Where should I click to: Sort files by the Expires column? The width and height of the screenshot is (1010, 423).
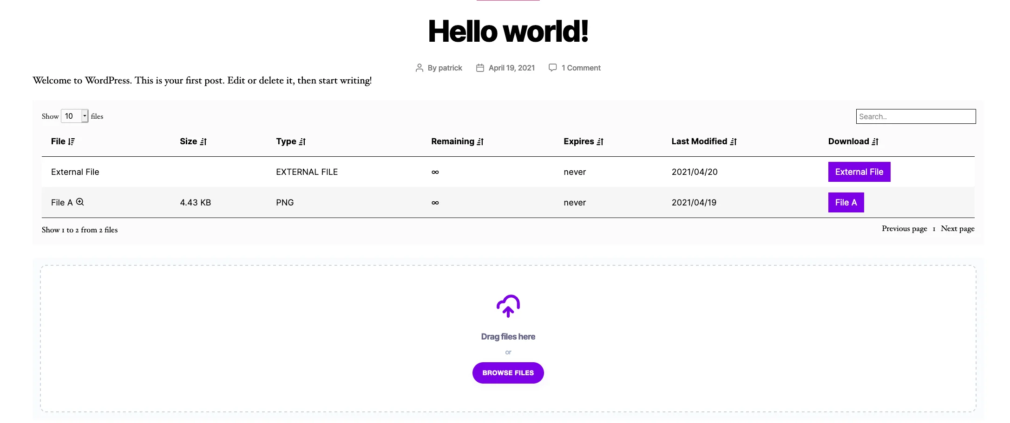point(600,141)
